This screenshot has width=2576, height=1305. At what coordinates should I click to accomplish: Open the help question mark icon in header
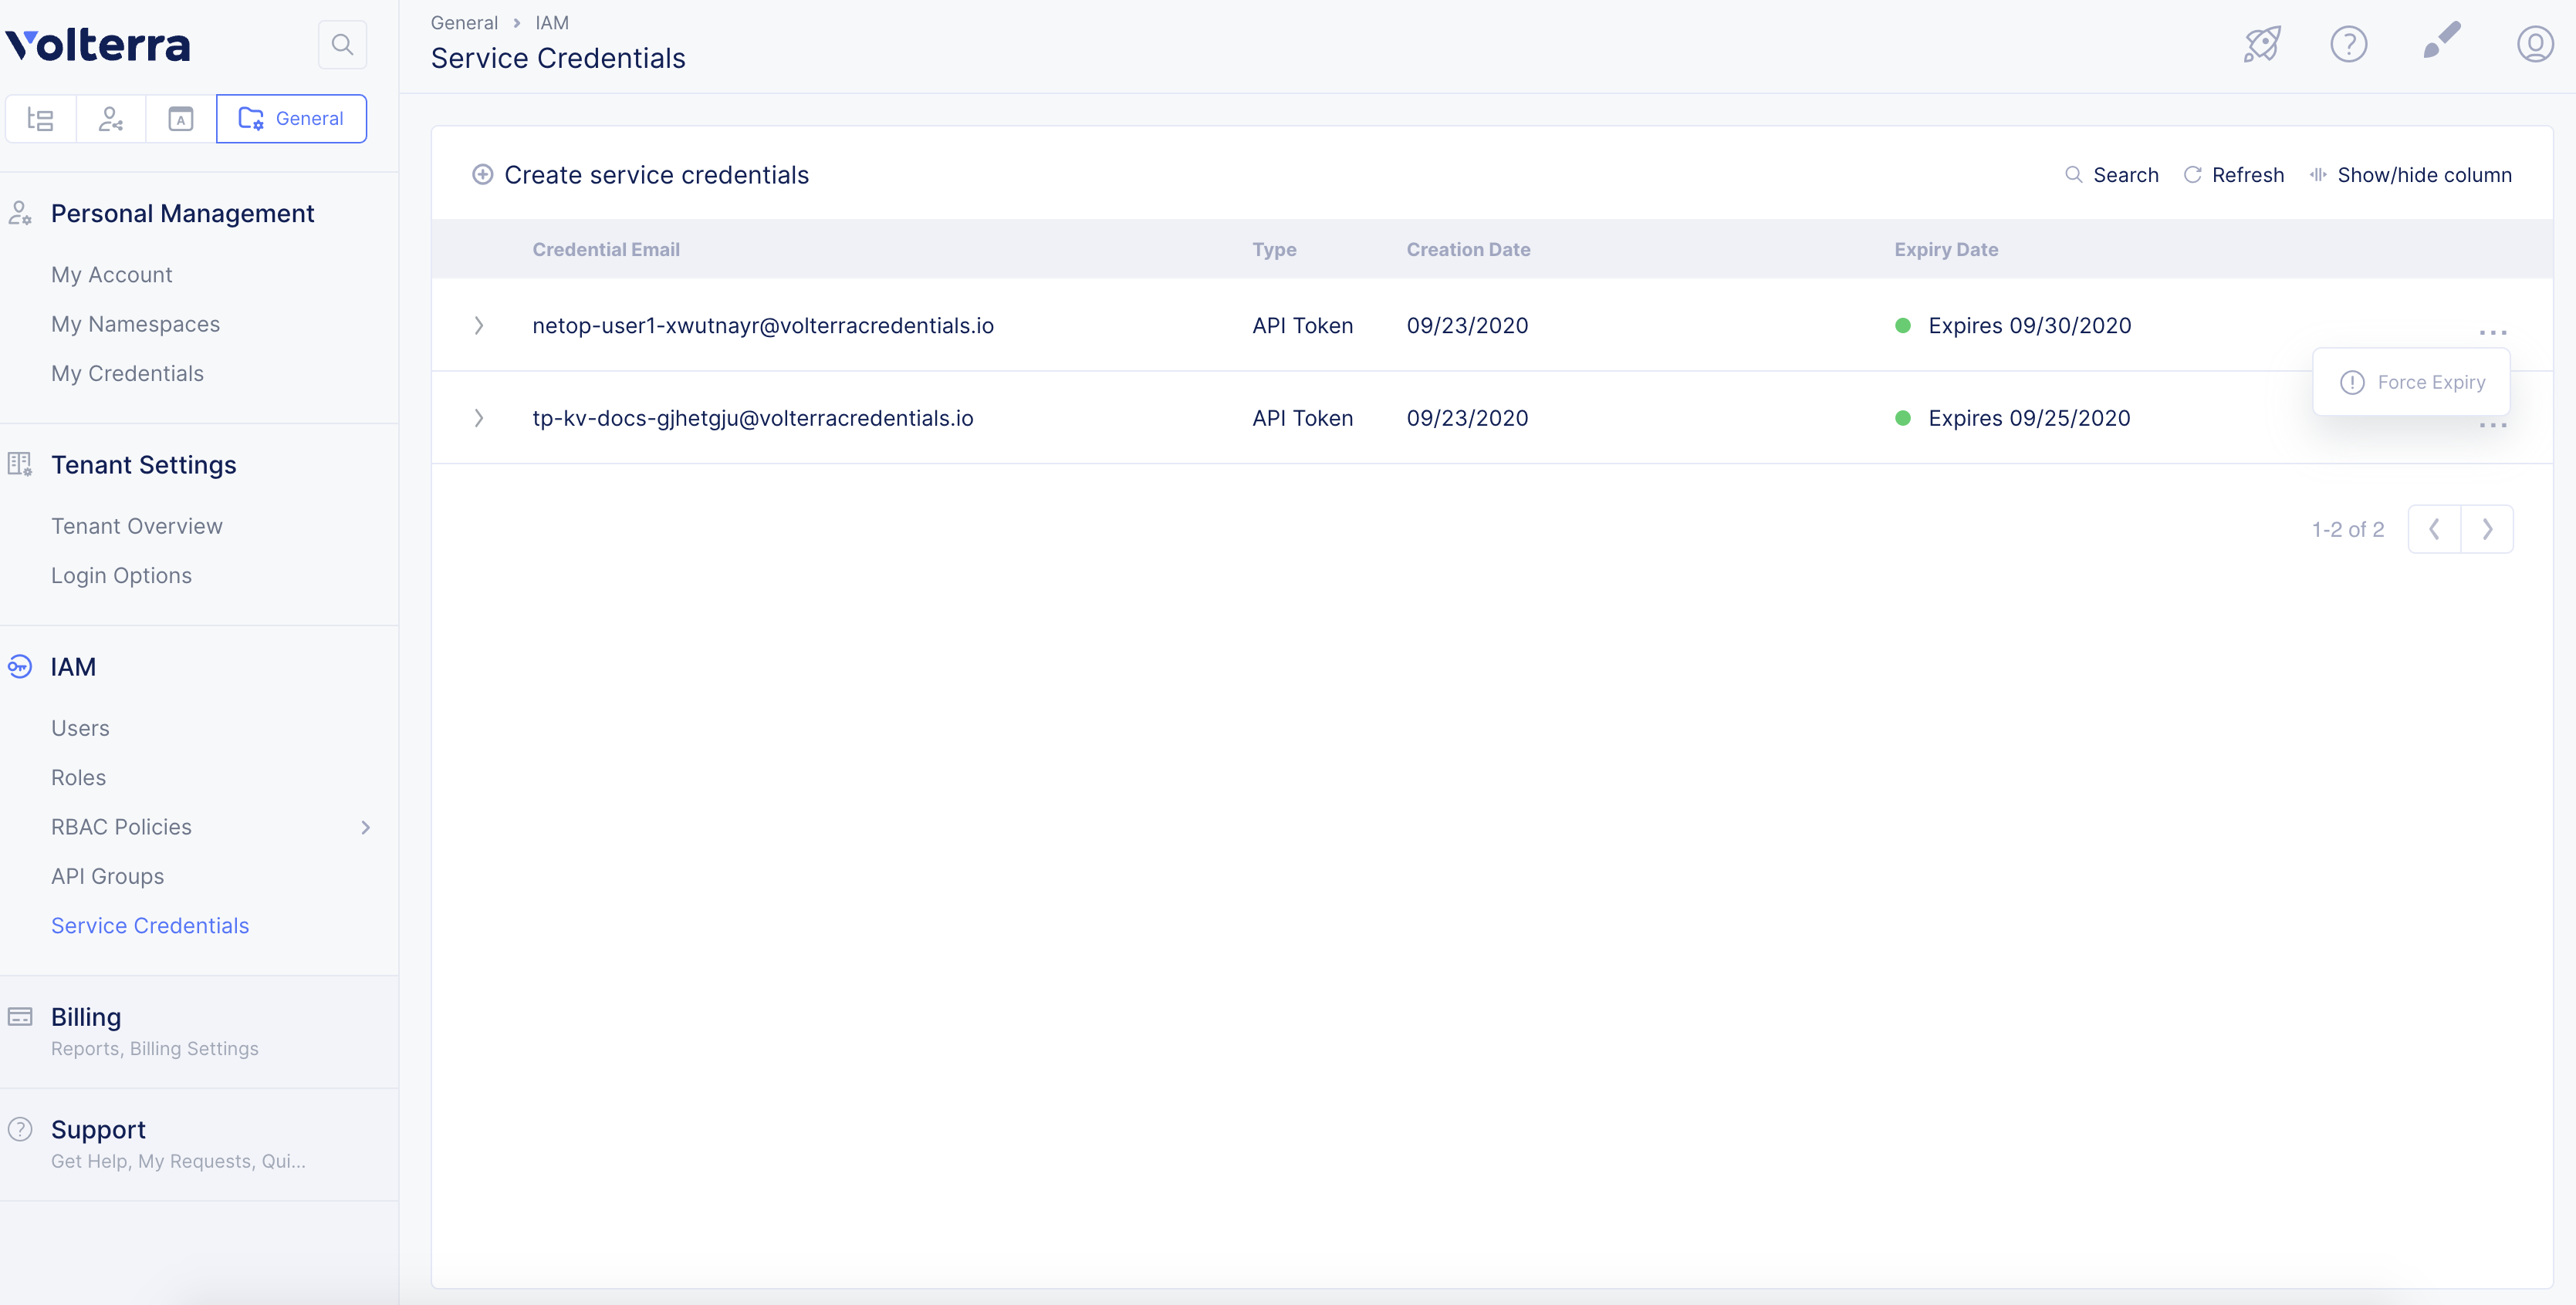[2348, 44]
